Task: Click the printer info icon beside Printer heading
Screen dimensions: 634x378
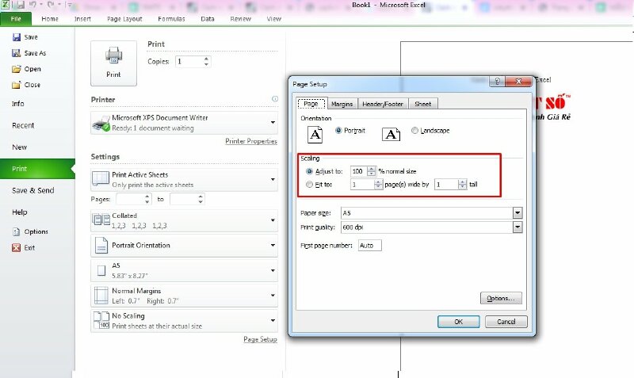Action: point(275,98)
